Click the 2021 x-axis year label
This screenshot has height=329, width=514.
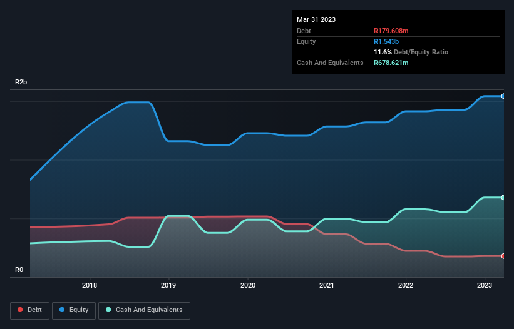click(326, 285)
